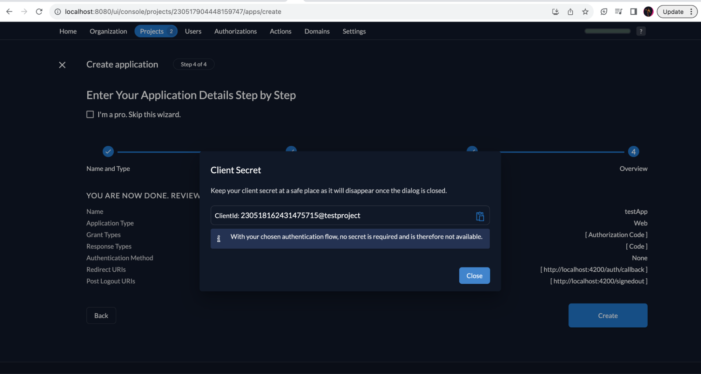Enable "I'm a pro. Skip this wizard" checkbox
This screenshot has width=701, height=374.
[90, 115]
